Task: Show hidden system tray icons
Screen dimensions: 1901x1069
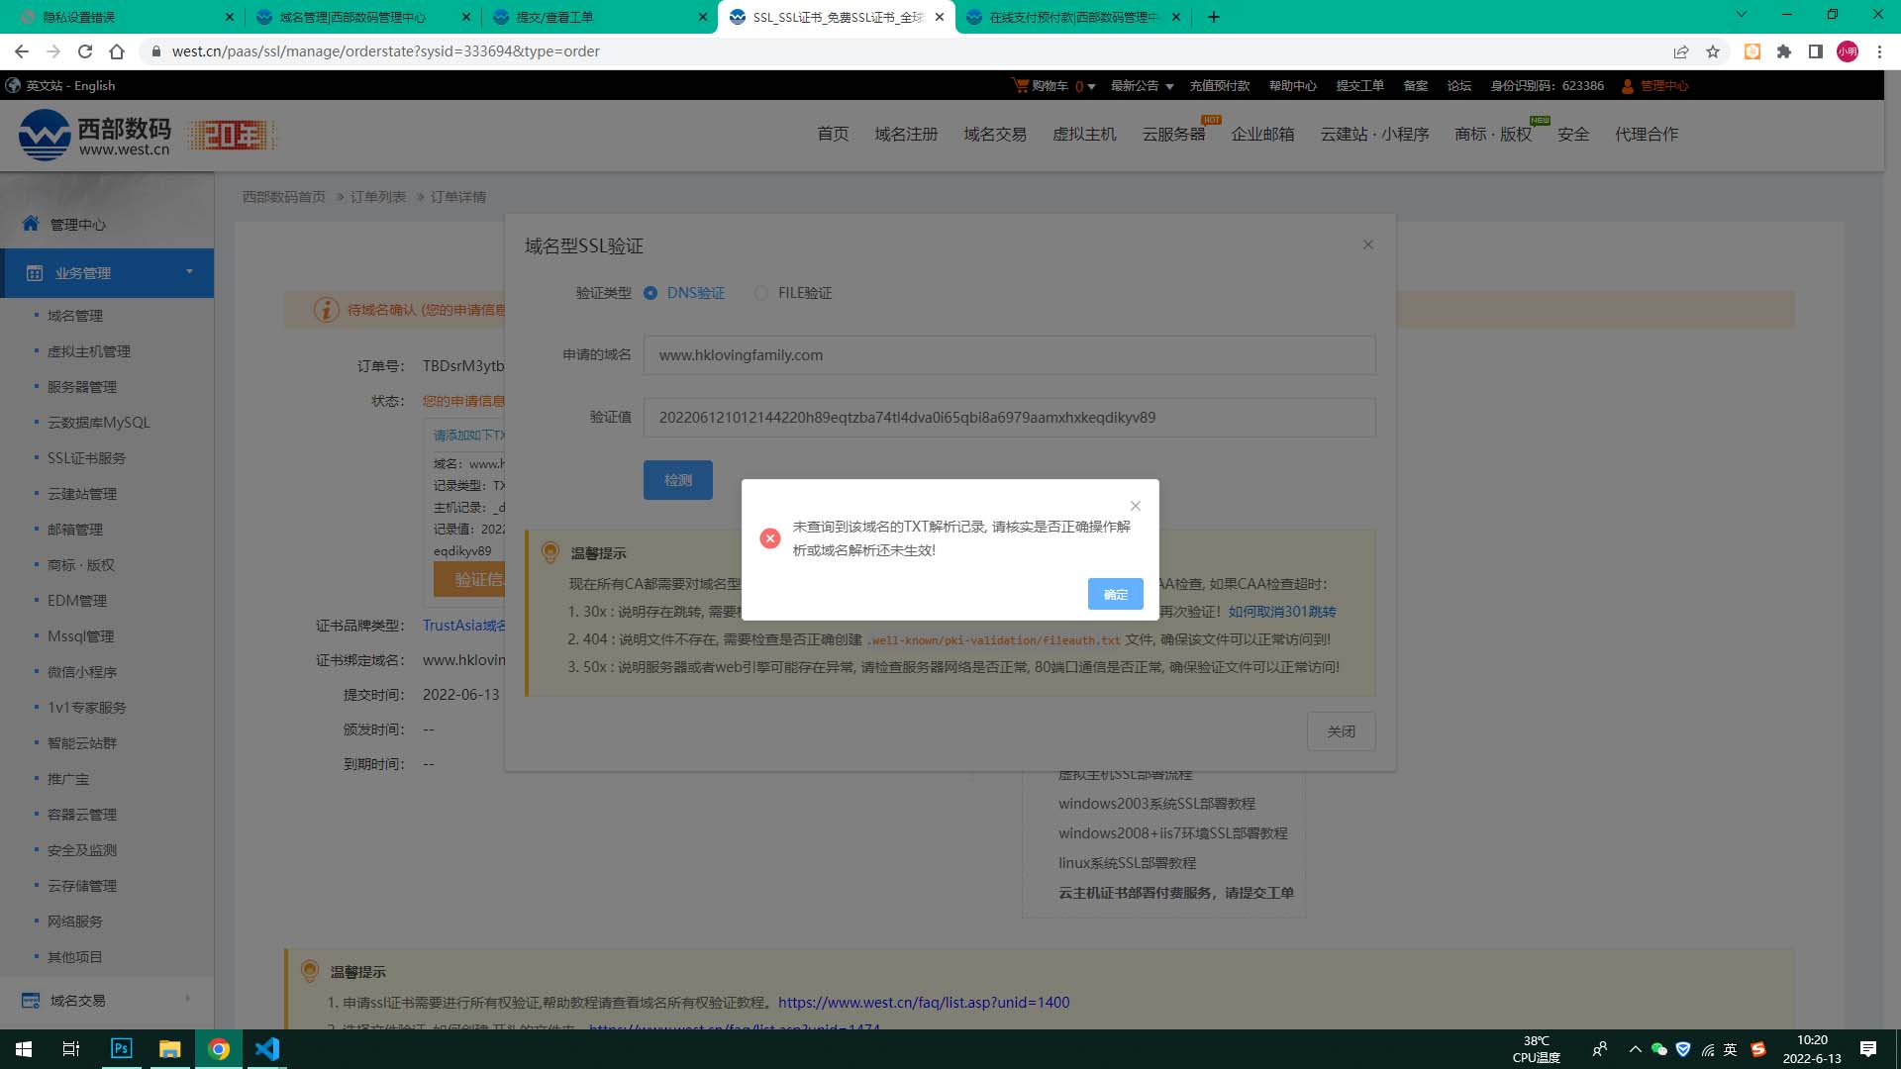Action: 1635,1049
